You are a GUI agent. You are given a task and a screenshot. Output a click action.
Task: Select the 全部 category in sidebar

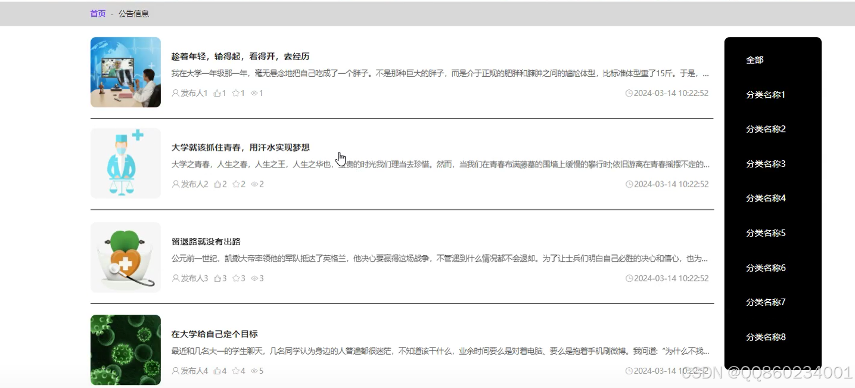[x=755, y=60]
